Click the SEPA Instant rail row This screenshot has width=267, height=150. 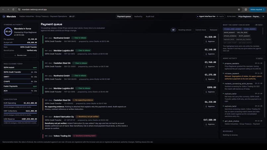click(x=20, y=68)
